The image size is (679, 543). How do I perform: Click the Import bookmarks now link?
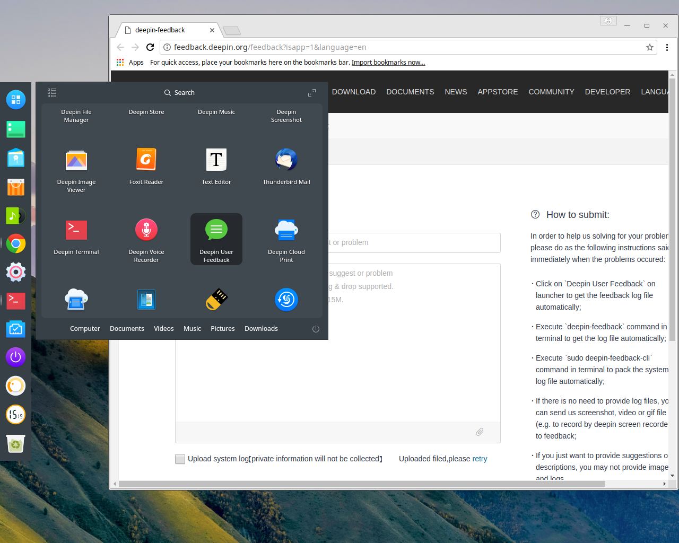click(x=388, y=63)
